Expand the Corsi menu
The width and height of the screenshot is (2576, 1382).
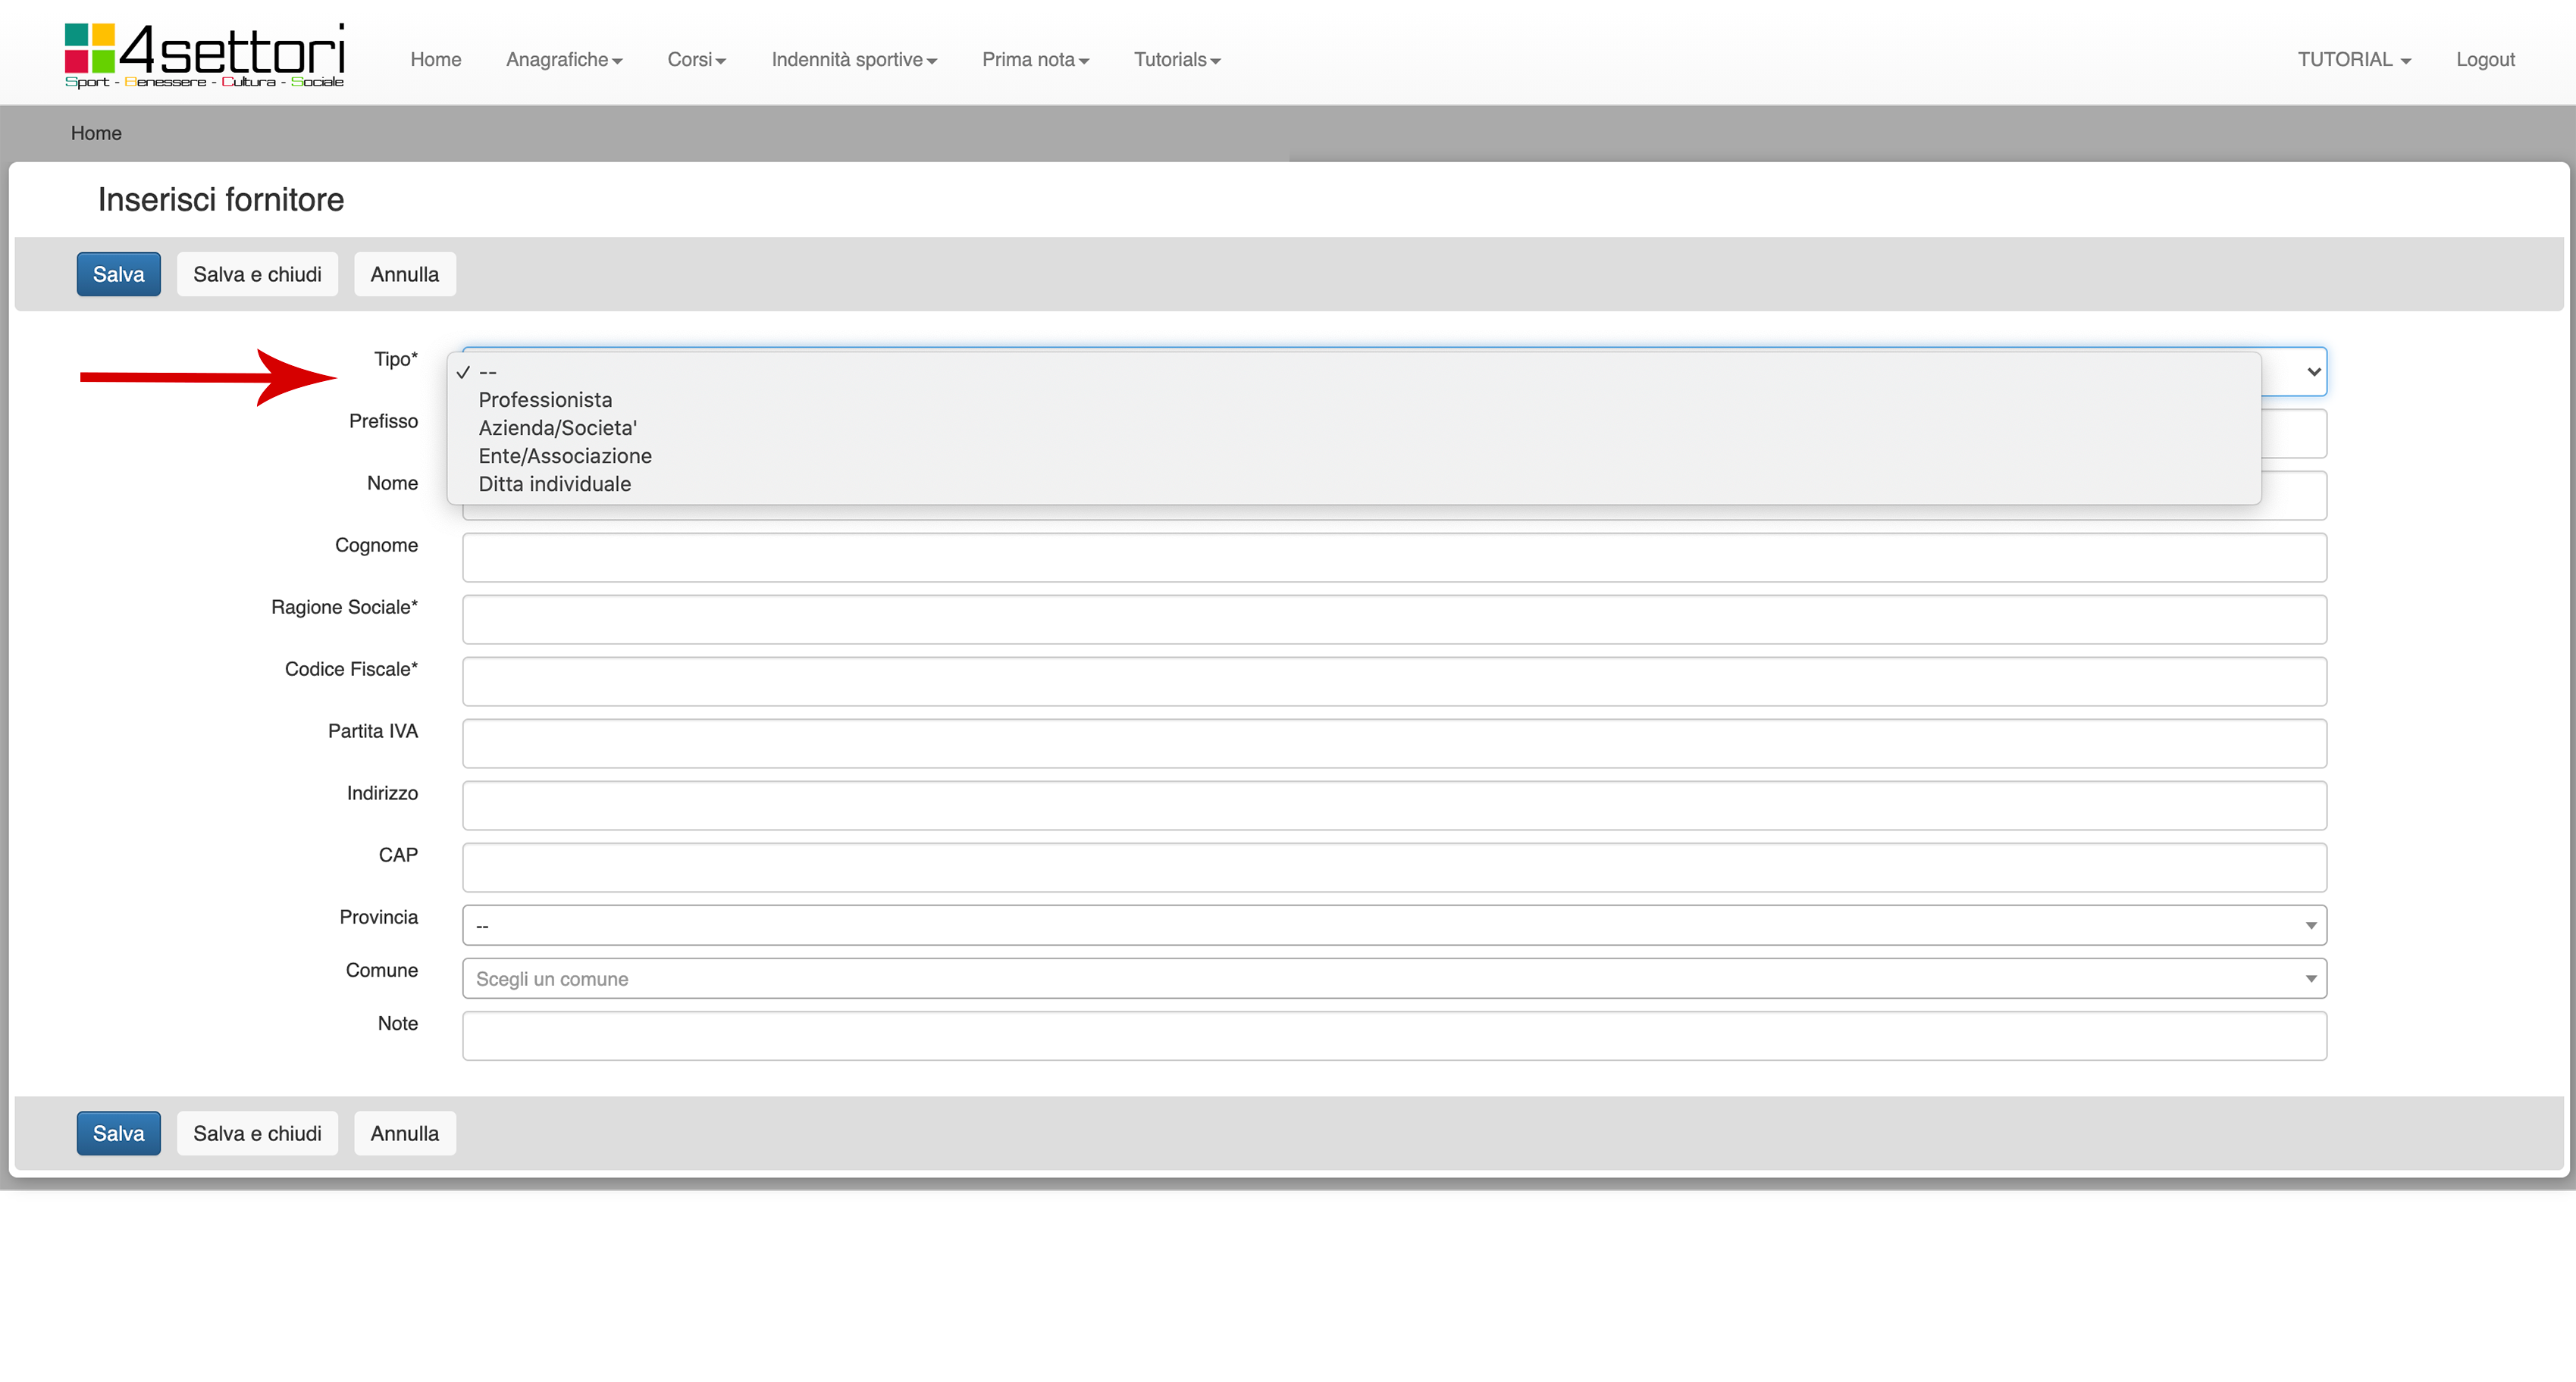click(696, 60)
